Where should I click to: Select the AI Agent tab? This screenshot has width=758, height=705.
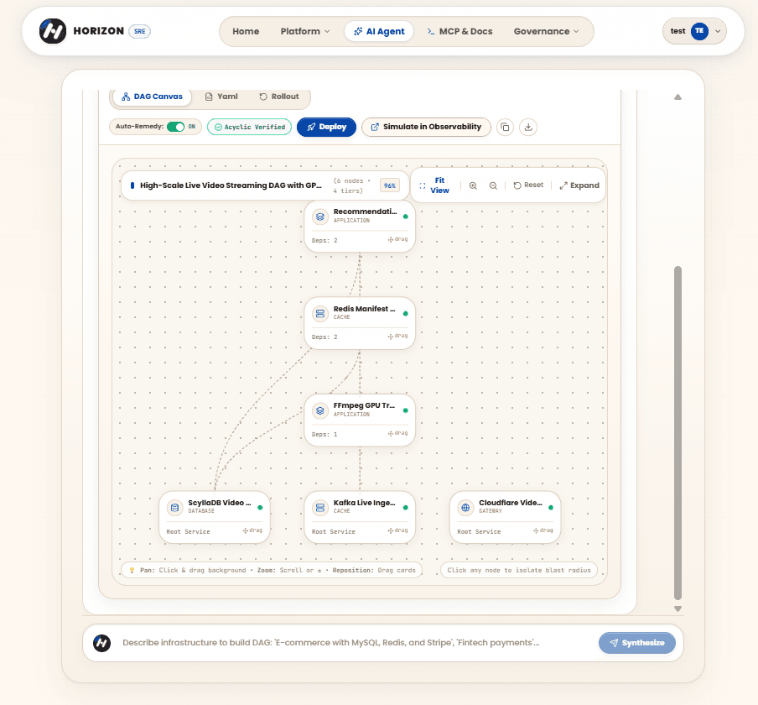[379, 31]
